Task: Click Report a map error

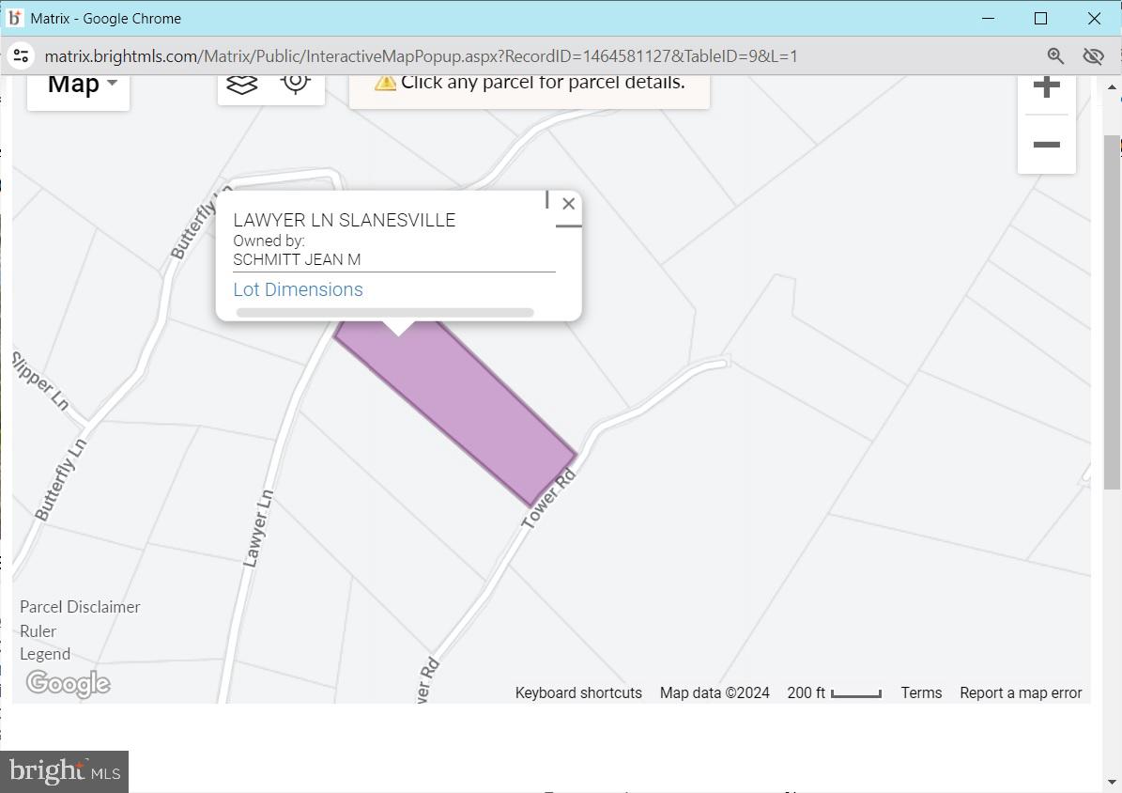Action: coord(1021,693)
